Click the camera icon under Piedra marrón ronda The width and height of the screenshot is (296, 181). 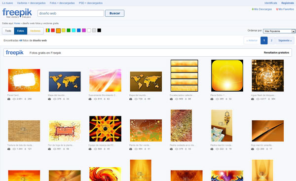click(212, 149)
